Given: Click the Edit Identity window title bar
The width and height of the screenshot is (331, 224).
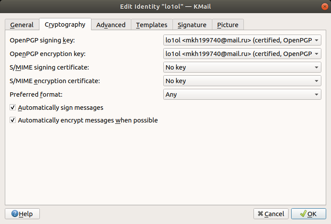Looking at the screenshot, I should [x=165, y=7].
